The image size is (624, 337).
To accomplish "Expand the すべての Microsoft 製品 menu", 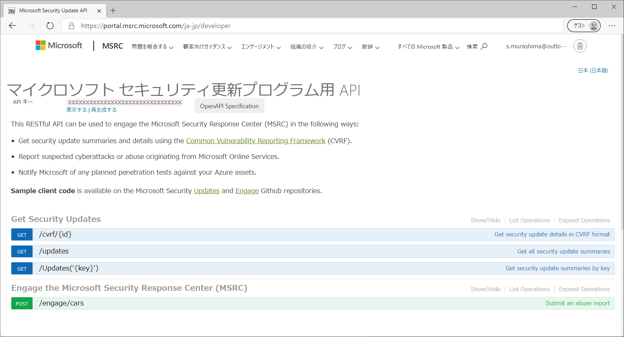I will 428,47.
